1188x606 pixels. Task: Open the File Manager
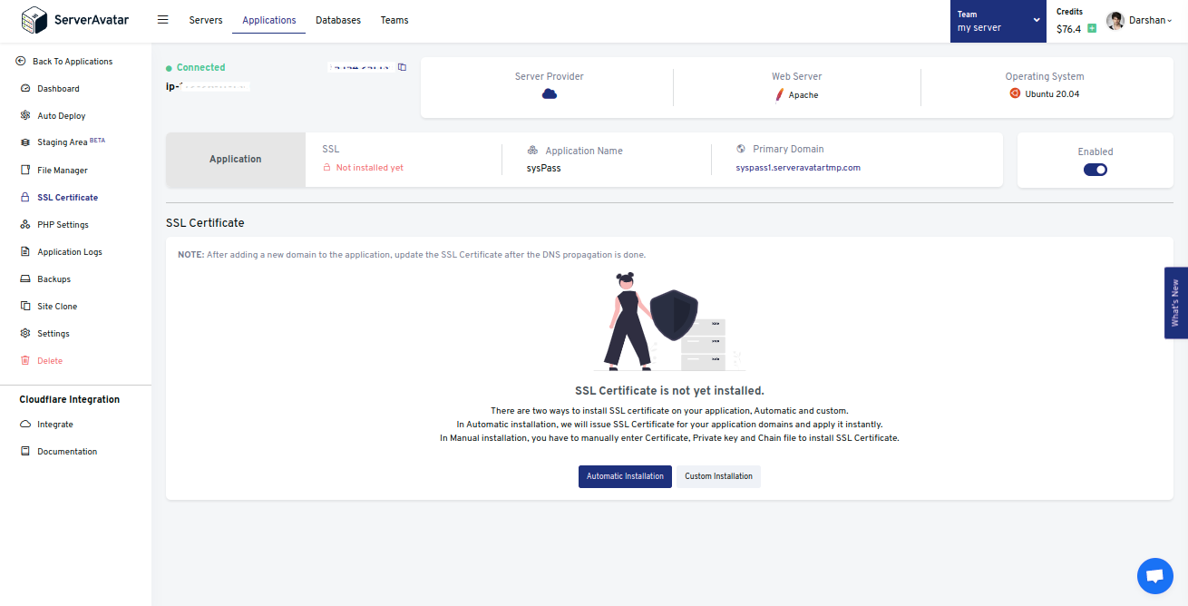[60, 170]
